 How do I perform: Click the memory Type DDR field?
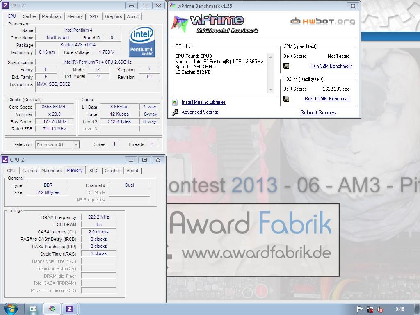pyautogui.click(x=48, y=185)
